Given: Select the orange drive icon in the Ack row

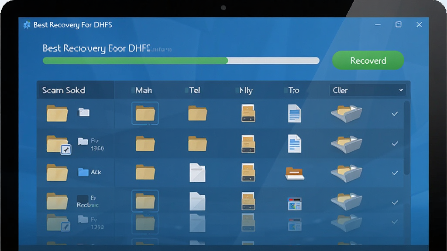Looking at the screenshot, I should pos(295,173).
